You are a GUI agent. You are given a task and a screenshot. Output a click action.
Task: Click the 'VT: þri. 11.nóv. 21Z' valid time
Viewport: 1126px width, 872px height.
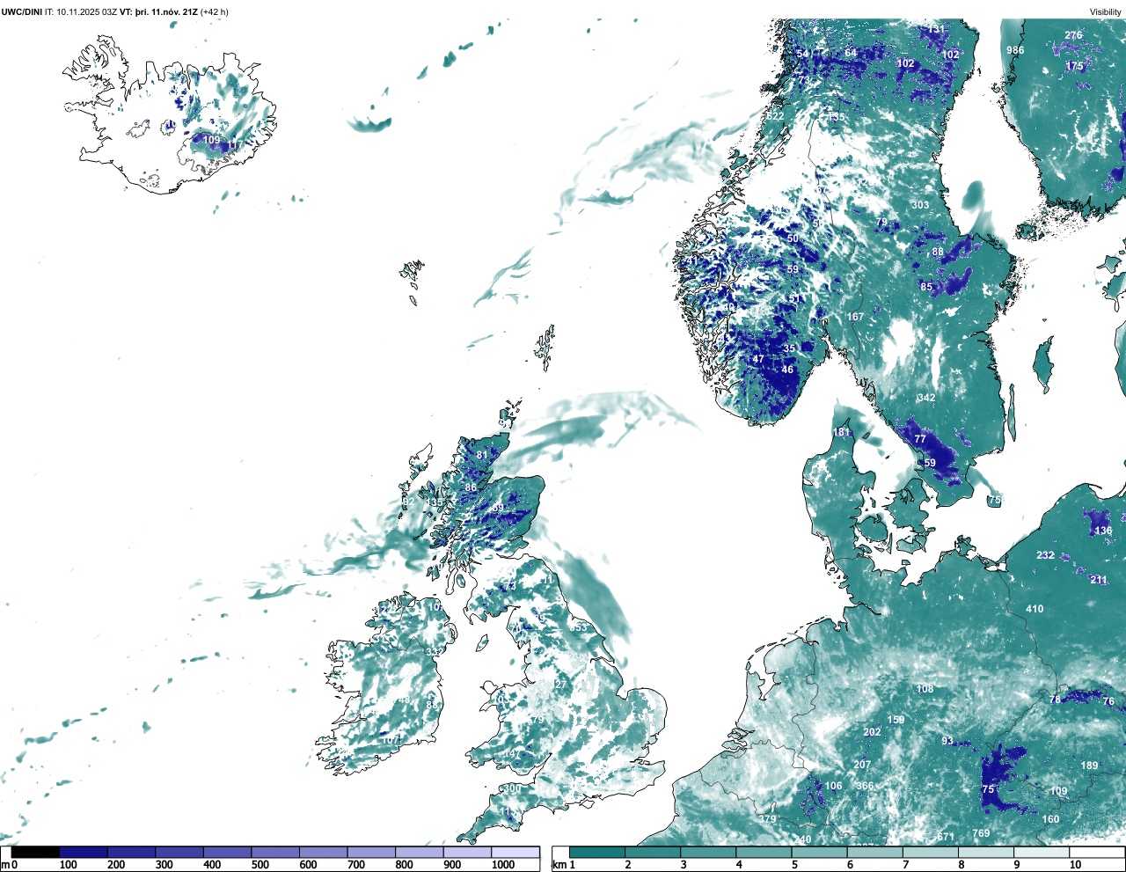point(157,12)
